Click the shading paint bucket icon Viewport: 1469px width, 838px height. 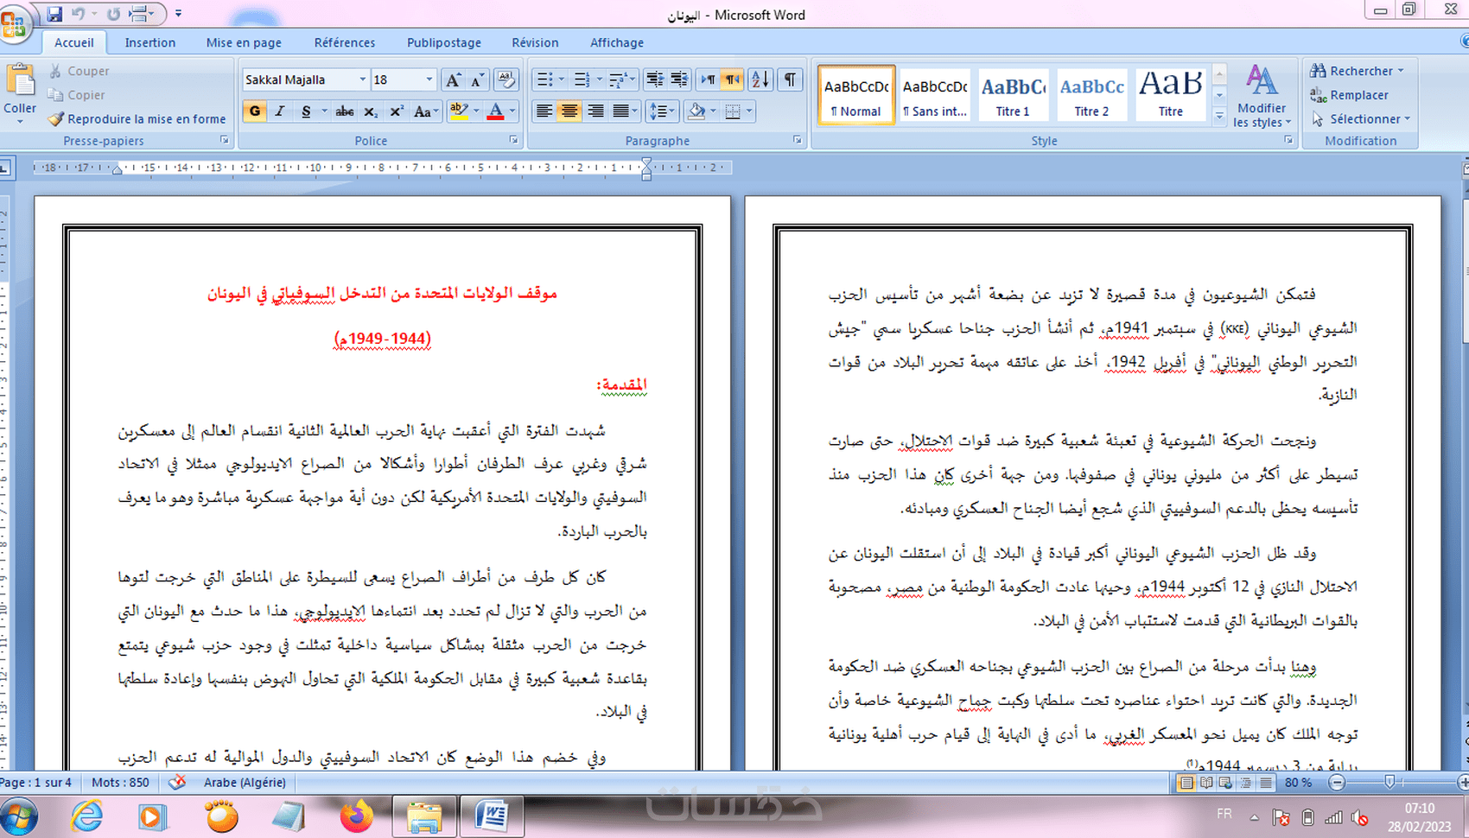(x=696, y=111)
